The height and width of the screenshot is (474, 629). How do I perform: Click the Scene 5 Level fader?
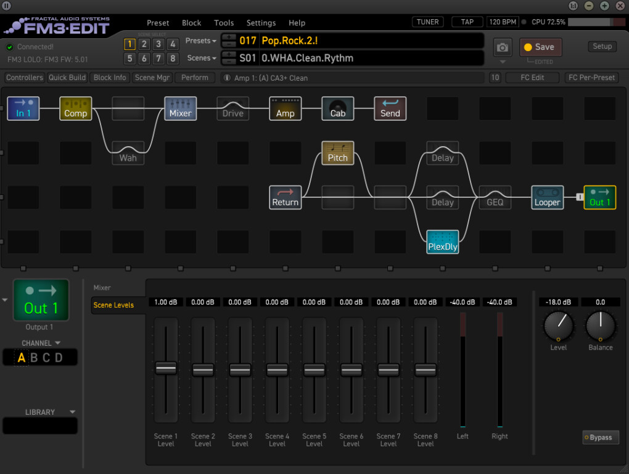point(314,369)
